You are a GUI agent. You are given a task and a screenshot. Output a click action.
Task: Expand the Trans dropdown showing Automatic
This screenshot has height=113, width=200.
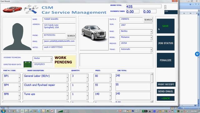point(151,50)
